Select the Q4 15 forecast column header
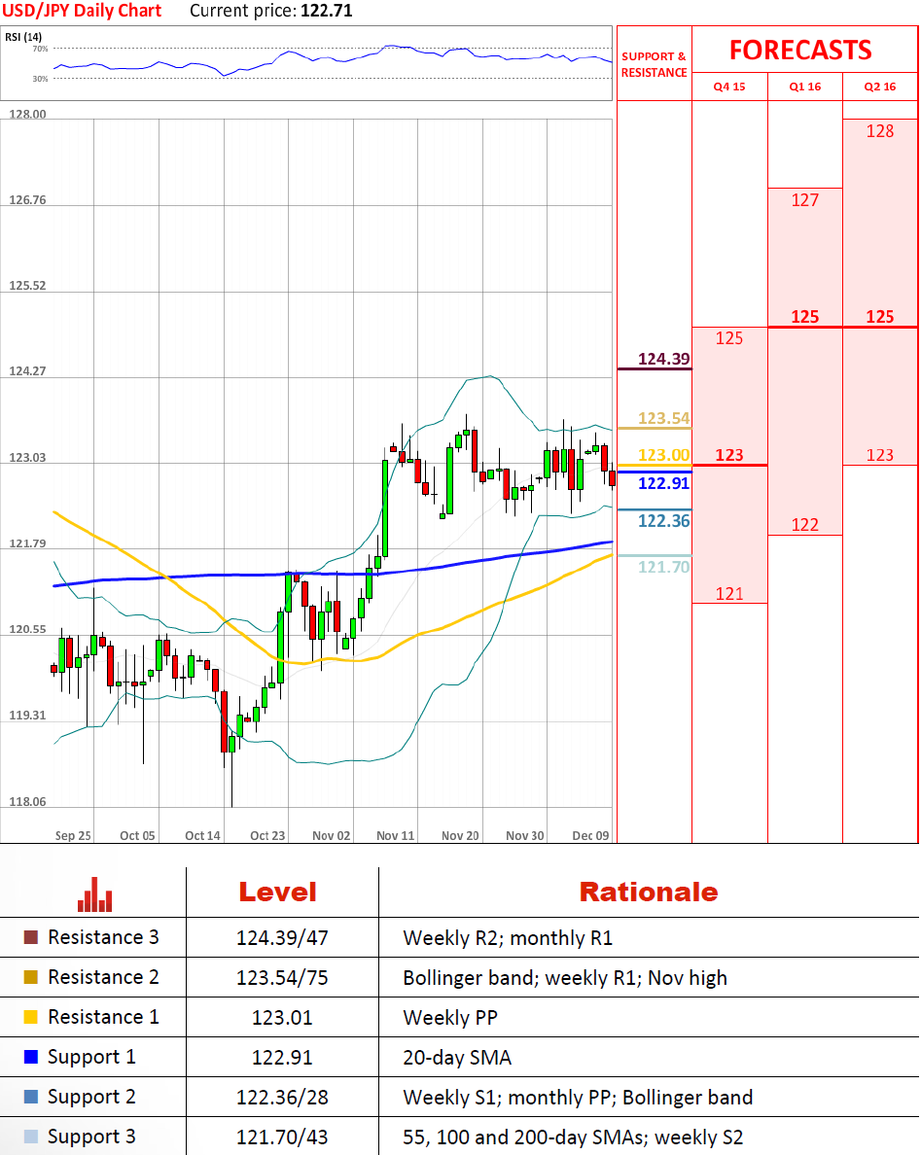Screen dimensions: 921x1155 click(x=729, y=87)
